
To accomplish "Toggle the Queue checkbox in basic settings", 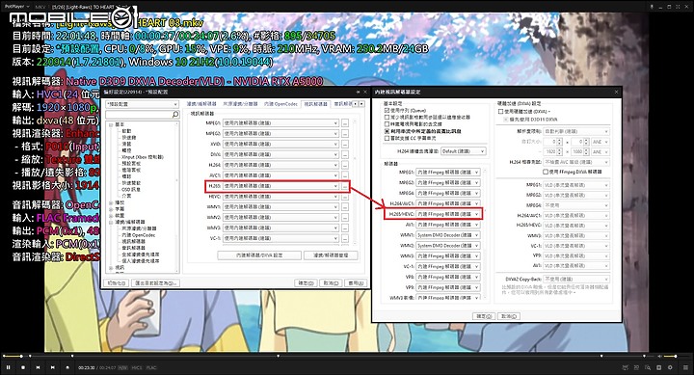I will tap(387, 110).
